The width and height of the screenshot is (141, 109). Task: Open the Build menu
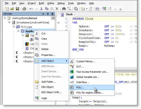pos(41,3)
